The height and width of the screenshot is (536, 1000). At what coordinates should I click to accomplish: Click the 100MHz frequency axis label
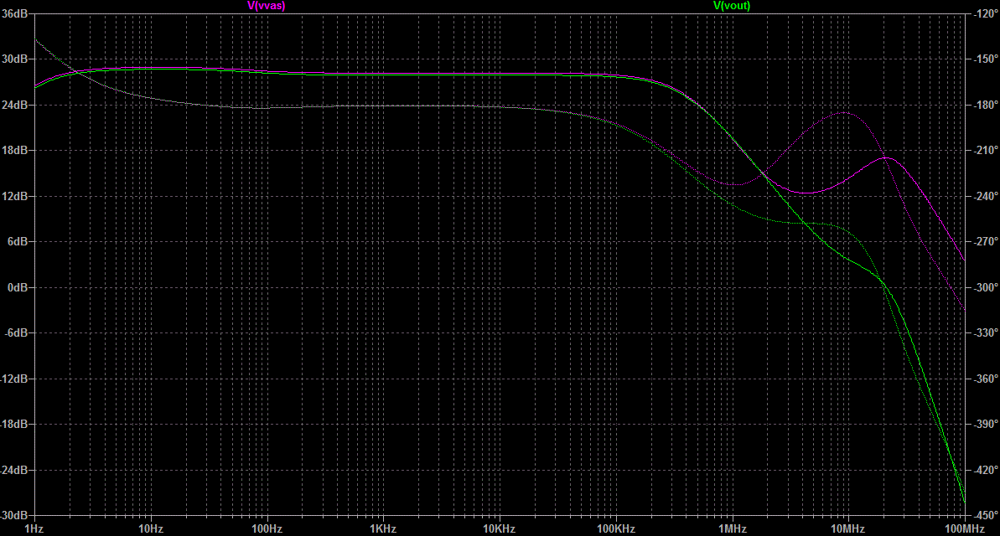965,529
